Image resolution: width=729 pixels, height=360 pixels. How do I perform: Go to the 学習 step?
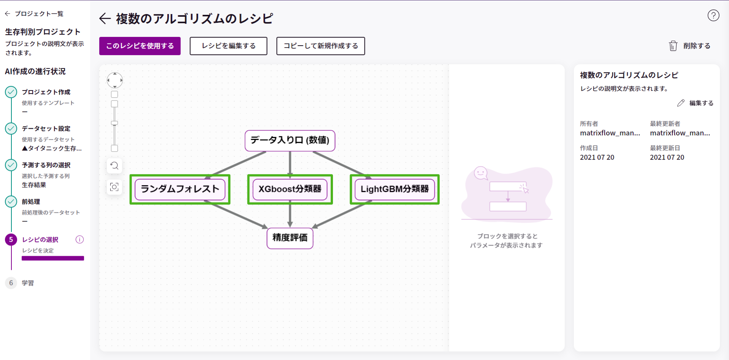coord(28,283)
